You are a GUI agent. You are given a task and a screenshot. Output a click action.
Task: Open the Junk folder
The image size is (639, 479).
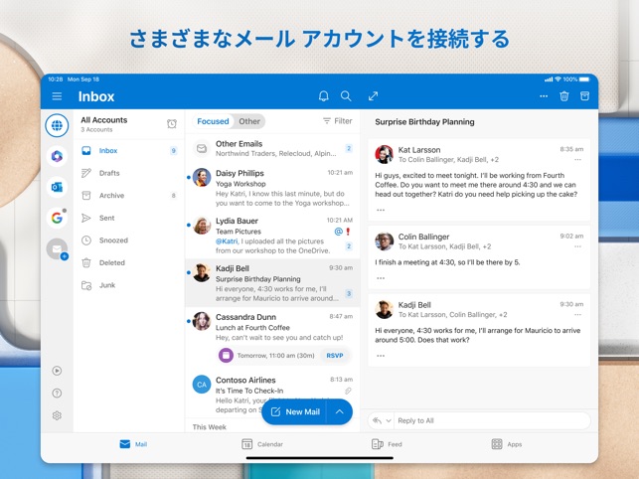(129, 285)
